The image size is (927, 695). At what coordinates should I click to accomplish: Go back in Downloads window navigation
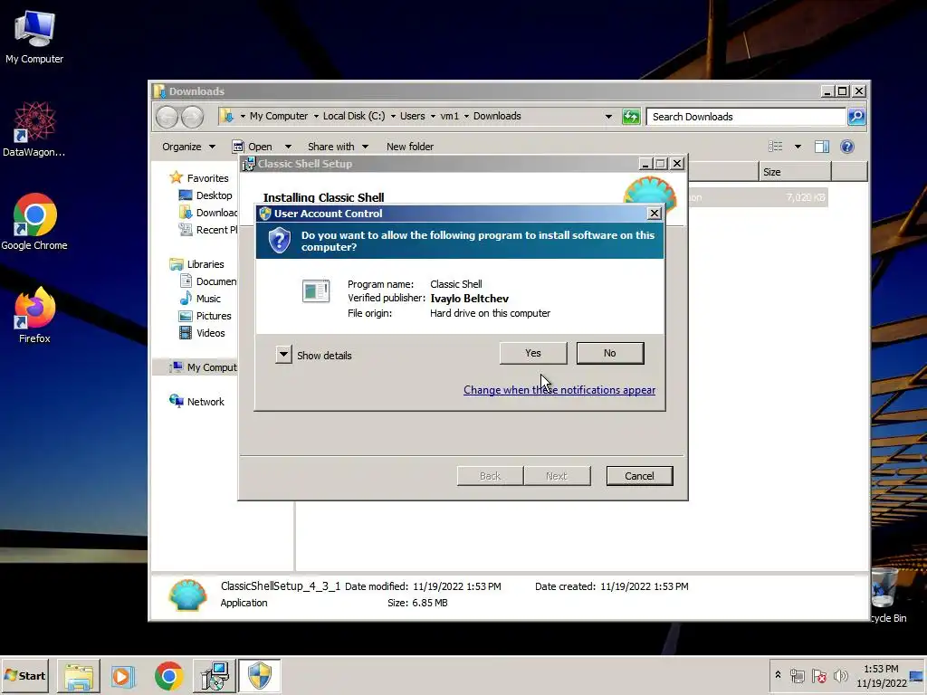(167, 117)
